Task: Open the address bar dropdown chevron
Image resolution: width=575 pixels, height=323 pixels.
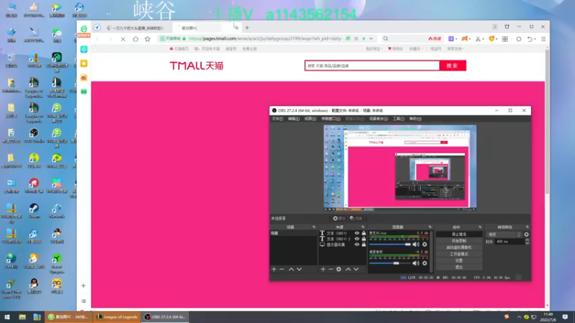Action: tap(371, 39)
